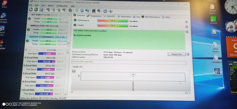Viewport: 237px width, 109px height.
Task: Click help icon next to Repeat Test
Action: [188, 54]
